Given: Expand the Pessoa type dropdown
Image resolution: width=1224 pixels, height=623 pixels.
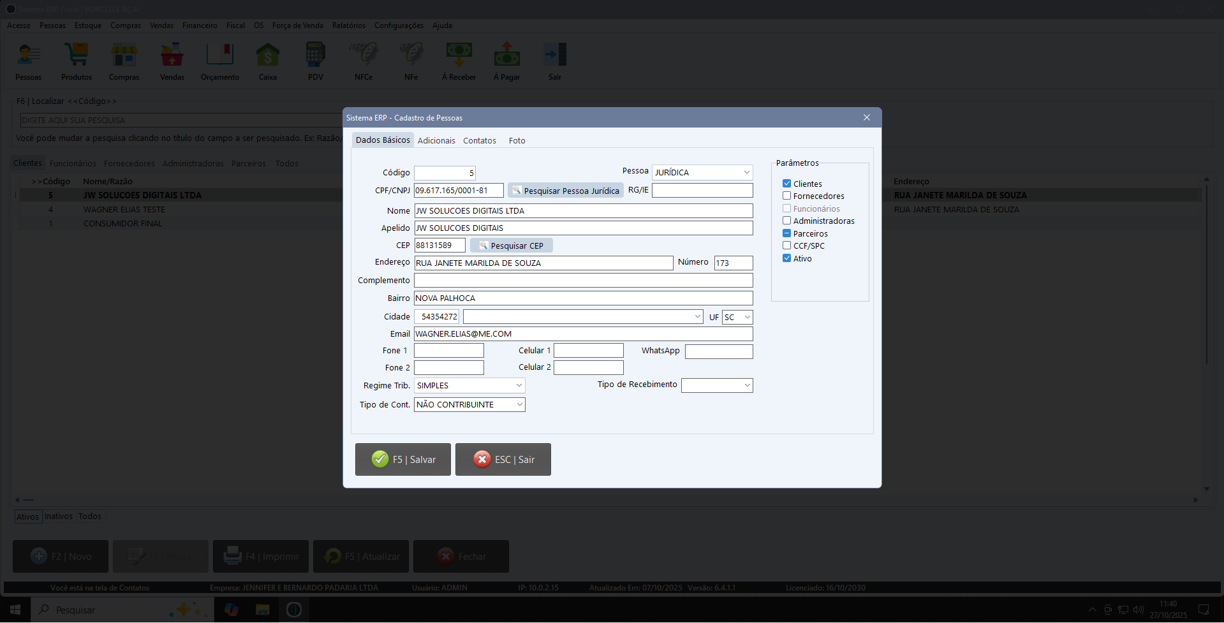Looking at the screenshot, I should 746,173.
